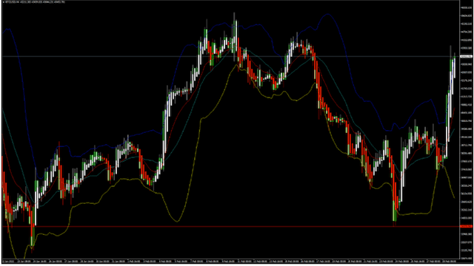Click the white current price tag on the axis
Viewport: 474px width, 266px height.
466,56
